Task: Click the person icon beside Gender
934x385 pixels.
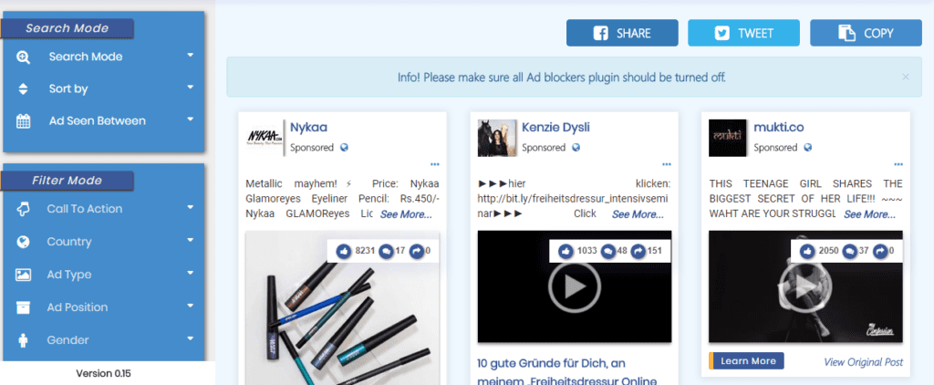Action: (x=23, y=340)
